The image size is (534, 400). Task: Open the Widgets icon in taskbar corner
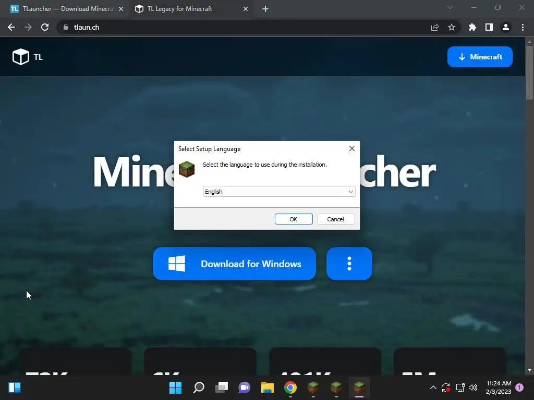pos(15,387)
